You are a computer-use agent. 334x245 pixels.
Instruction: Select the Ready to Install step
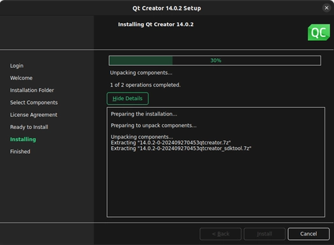tap(29, 127)
